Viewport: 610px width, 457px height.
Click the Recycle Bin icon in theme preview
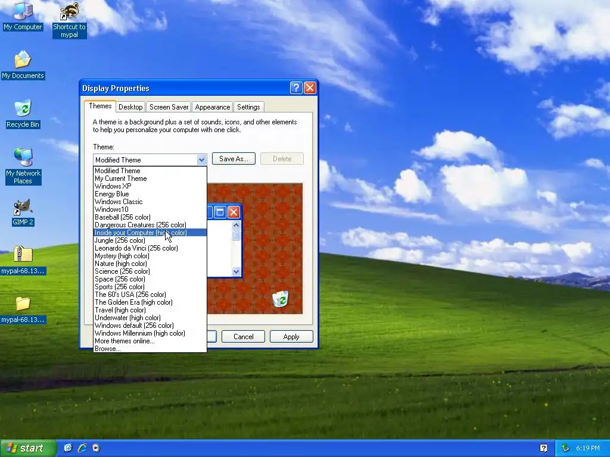(x=281, y=299)
